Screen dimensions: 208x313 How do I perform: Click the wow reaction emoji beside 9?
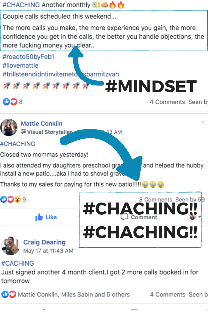click(18, 199)
